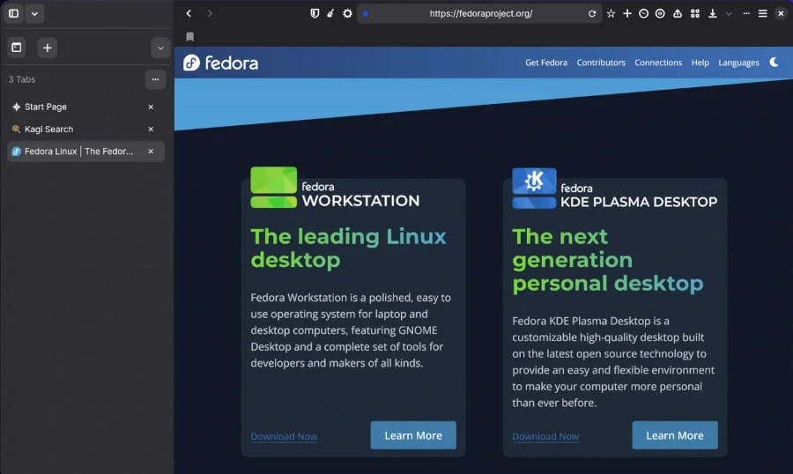
Task: Reload the page with the refresh icon
Action: [592, 14]
